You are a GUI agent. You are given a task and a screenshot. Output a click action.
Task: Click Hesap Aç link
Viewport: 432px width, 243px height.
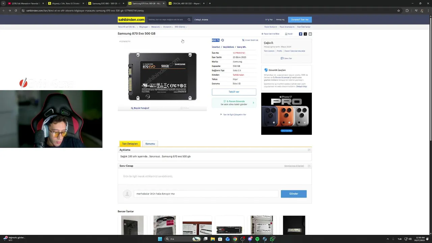(x=280, y=20)
